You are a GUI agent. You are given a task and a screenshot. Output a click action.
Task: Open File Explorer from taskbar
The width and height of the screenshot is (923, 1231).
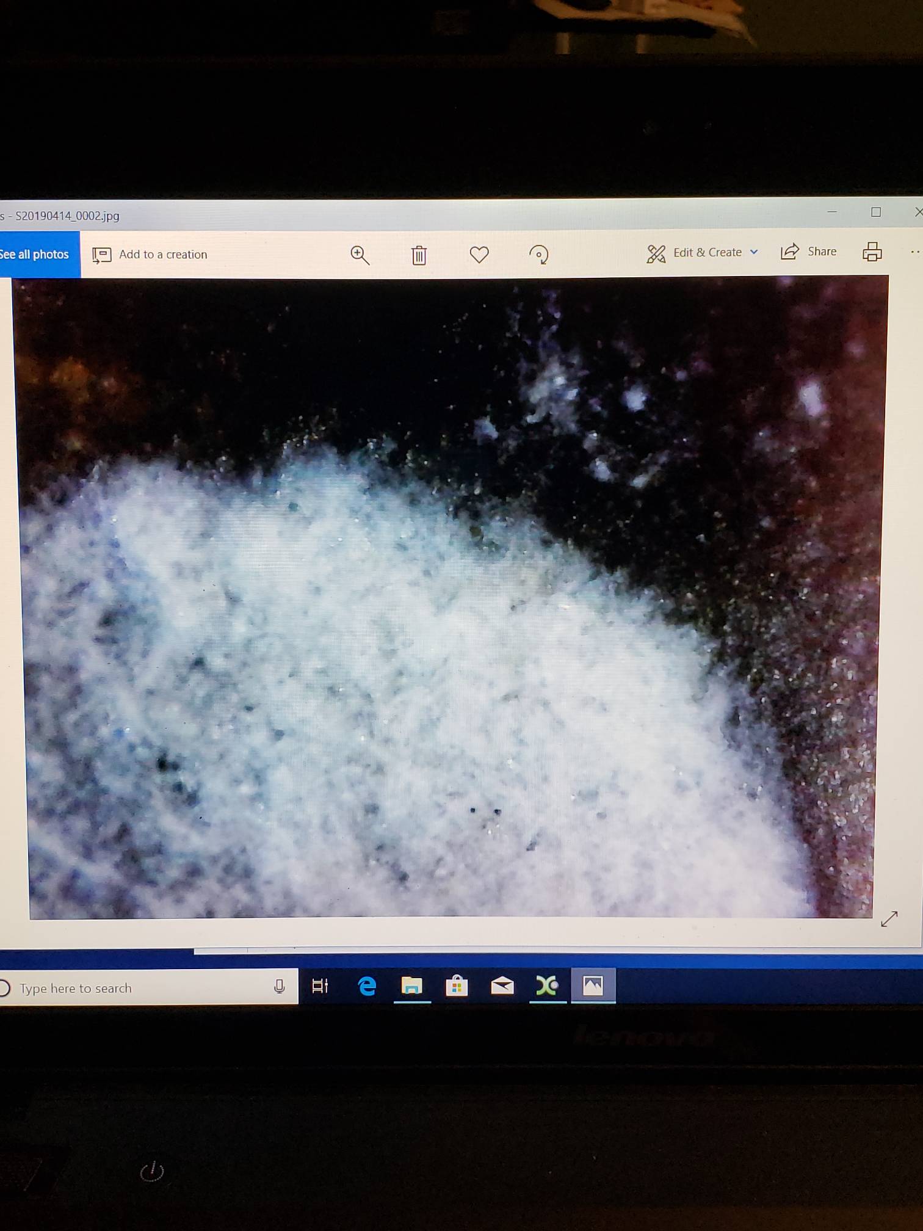(x=412, y=986)
